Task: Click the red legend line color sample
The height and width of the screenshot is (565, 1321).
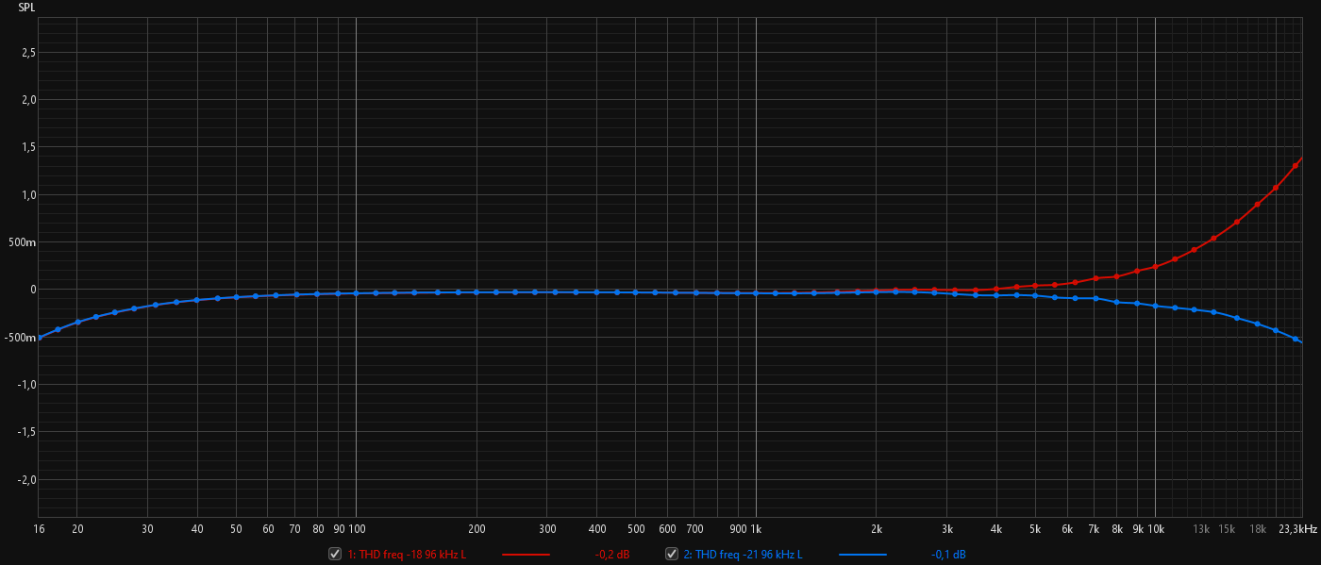Action: click(x=526, y=555)
